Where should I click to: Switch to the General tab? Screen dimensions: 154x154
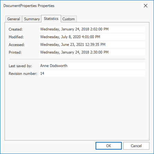[13, 19]
